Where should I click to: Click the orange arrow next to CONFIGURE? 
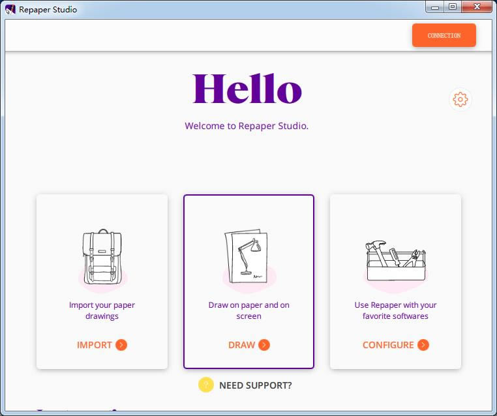pos(423,345)
